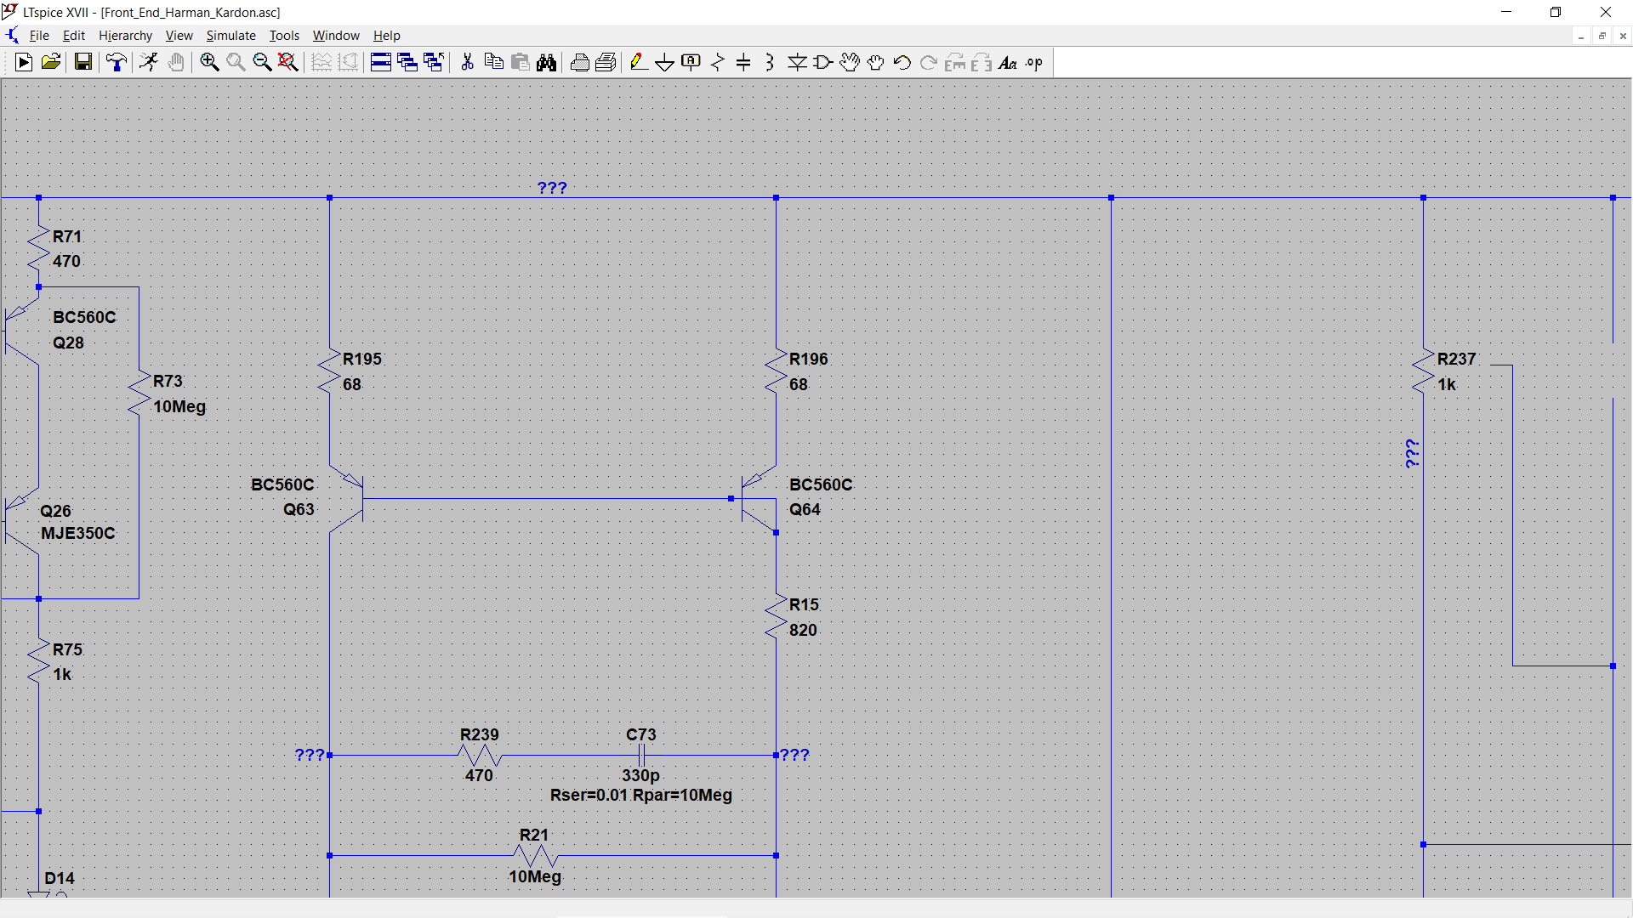1633x918 pixels.
Task: Open the Window menu
Action: [336, 36]
